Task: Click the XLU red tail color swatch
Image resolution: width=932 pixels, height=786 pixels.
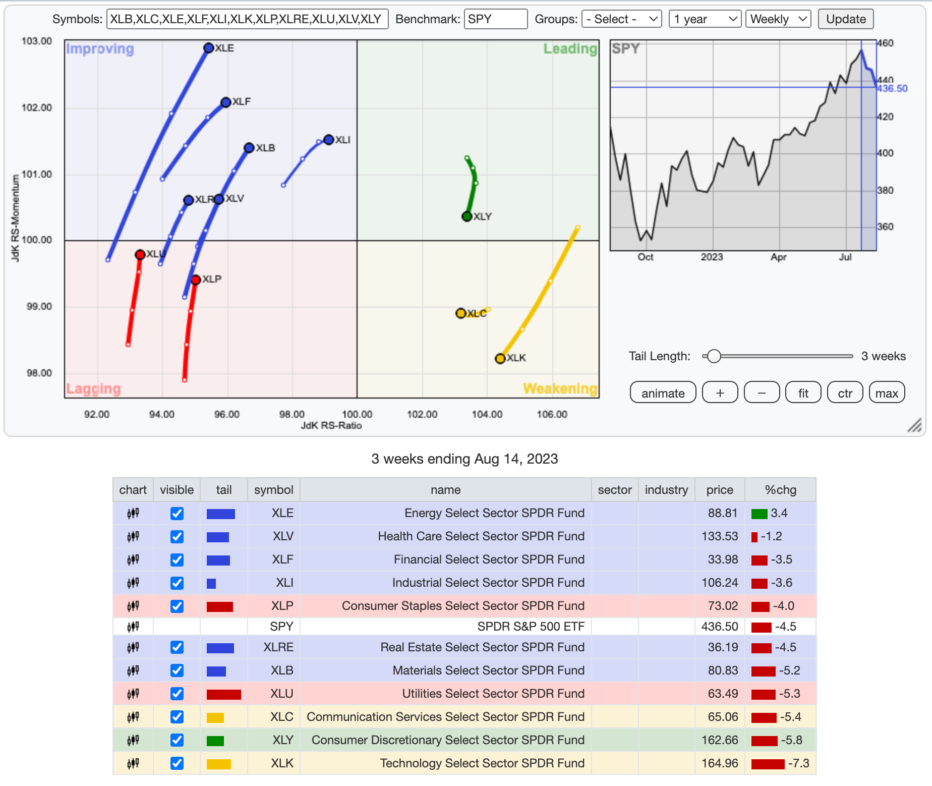Action: pos(224,695)
